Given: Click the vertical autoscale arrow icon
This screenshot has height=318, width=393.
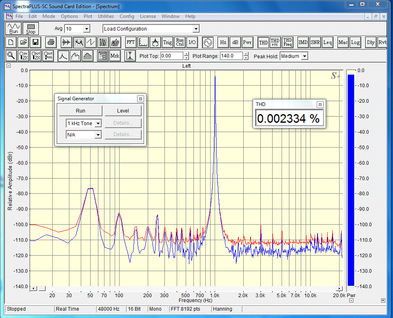Looking at the screenshot, I should 130,56.
